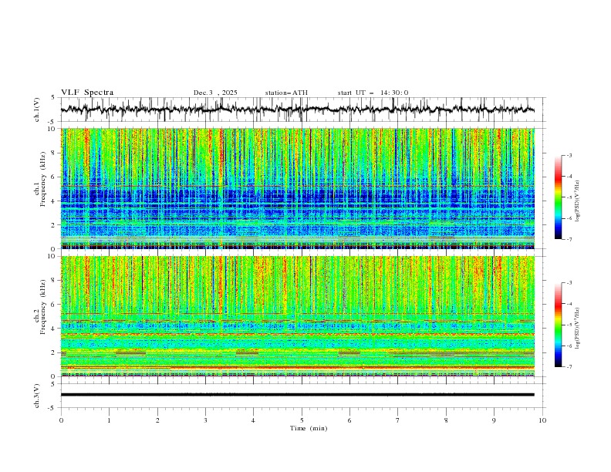Select the 5-minute tick label on time axis
The width and height of the screenshot is (611, 472).
click(302, 420)
